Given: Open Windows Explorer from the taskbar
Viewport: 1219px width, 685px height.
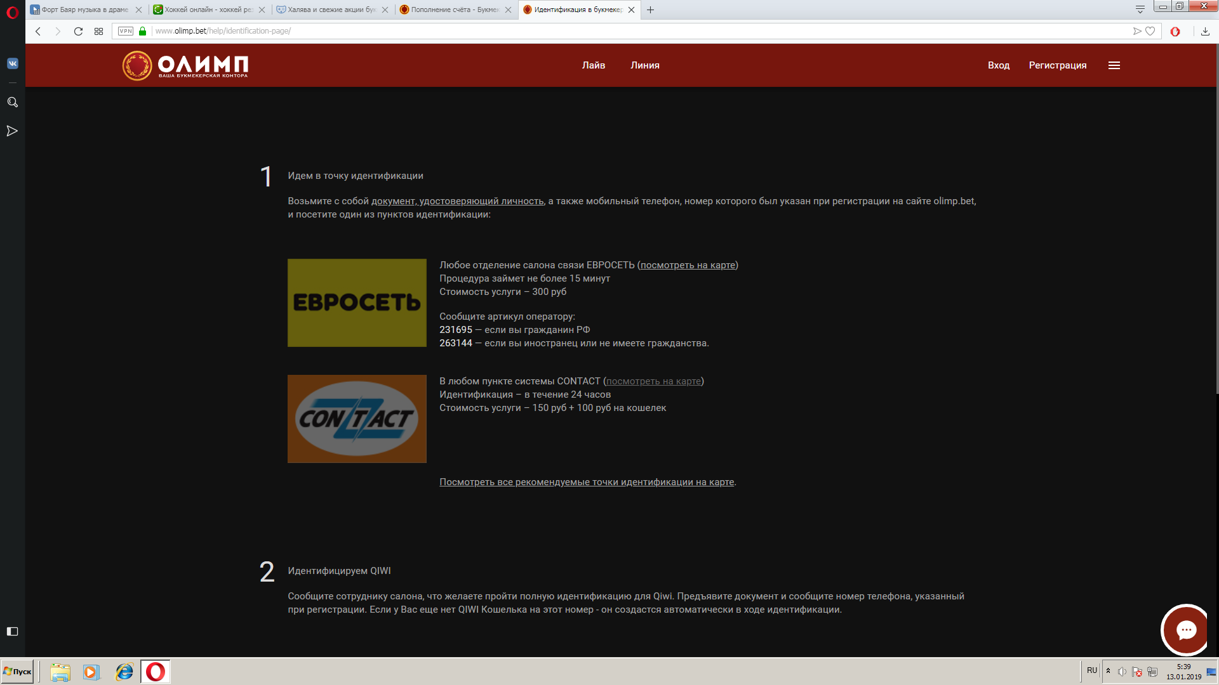Looking at the screenshot, I should click(x=60, y=672).
